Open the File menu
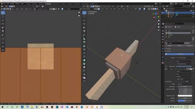This screenshot has height=109, width=195. click(x=5, y=4)
